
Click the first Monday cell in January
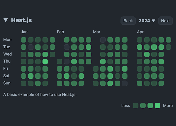[24, 40]
